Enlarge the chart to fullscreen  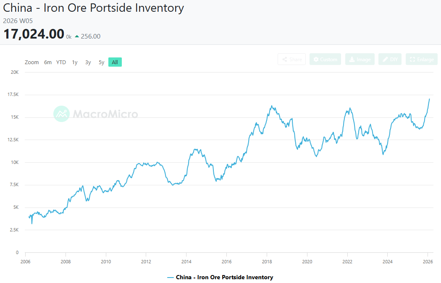412,60
